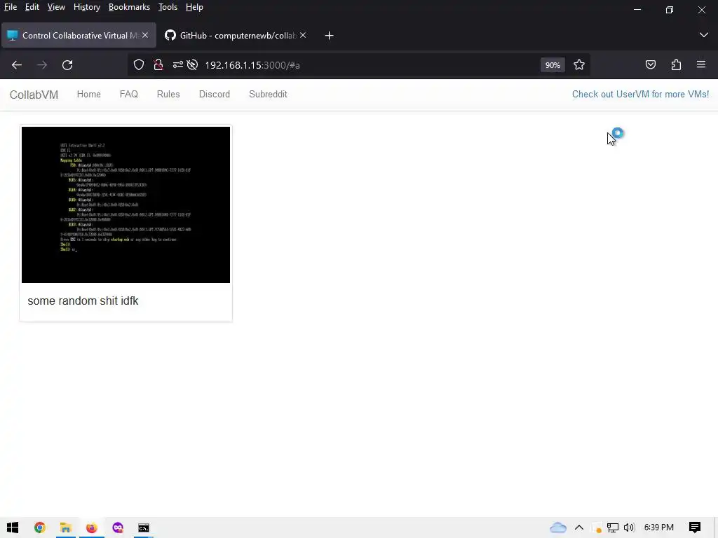Restore down the Firefox window
718x538 pixels.
[670, 10]
